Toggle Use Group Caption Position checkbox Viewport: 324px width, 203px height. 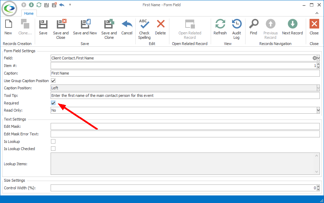(53, 81)
